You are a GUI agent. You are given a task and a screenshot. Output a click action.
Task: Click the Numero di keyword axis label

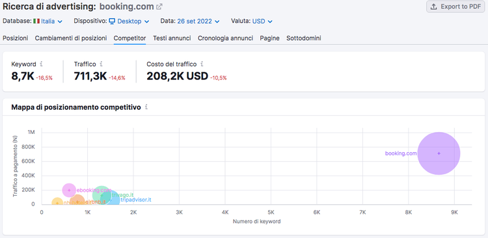(x=257, y=222)
